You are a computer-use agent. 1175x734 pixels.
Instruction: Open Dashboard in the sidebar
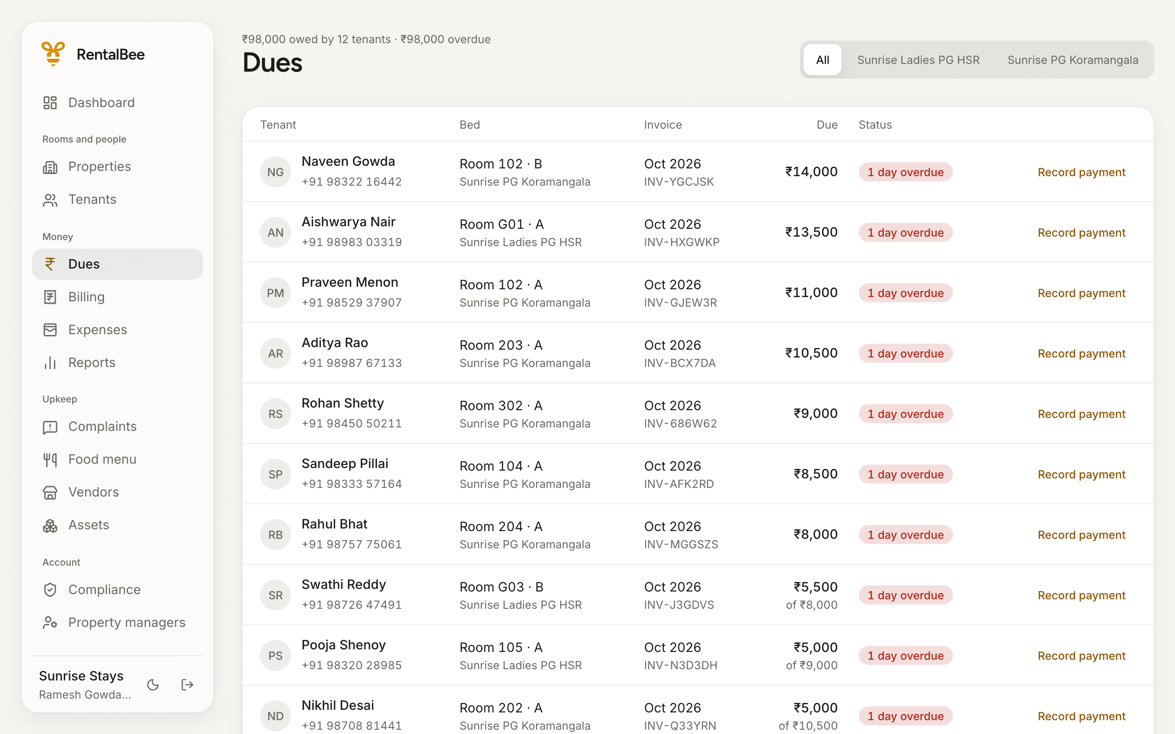coord(117,102)
